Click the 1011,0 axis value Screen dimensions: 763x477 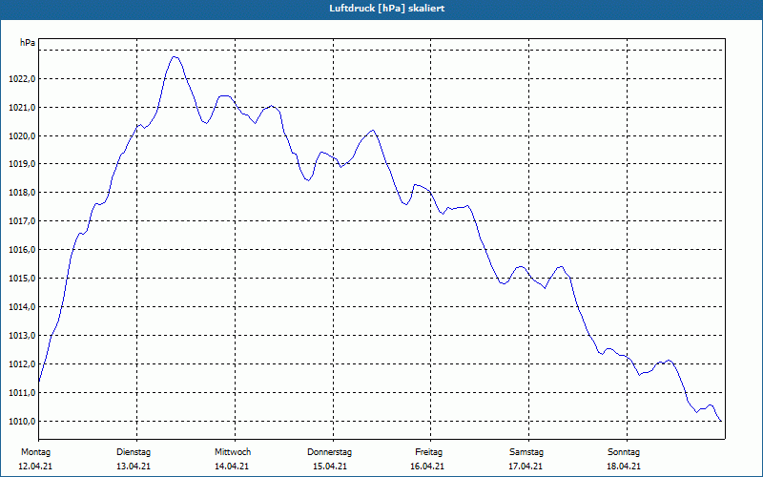click(x=22, y=393)
